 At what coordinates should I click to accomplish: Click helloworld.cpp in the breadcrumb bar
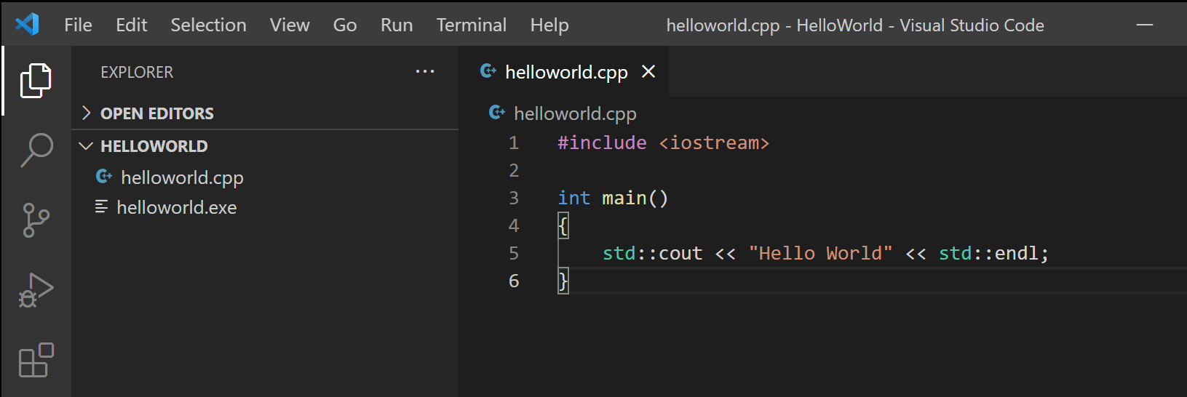(574, 113)
